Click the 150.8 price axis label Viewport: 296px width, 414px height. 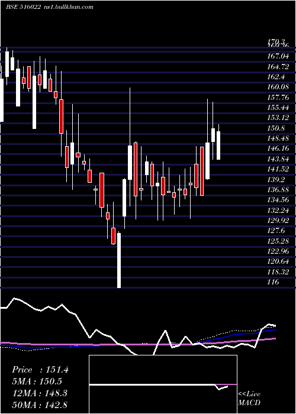[x=276, y=128]
